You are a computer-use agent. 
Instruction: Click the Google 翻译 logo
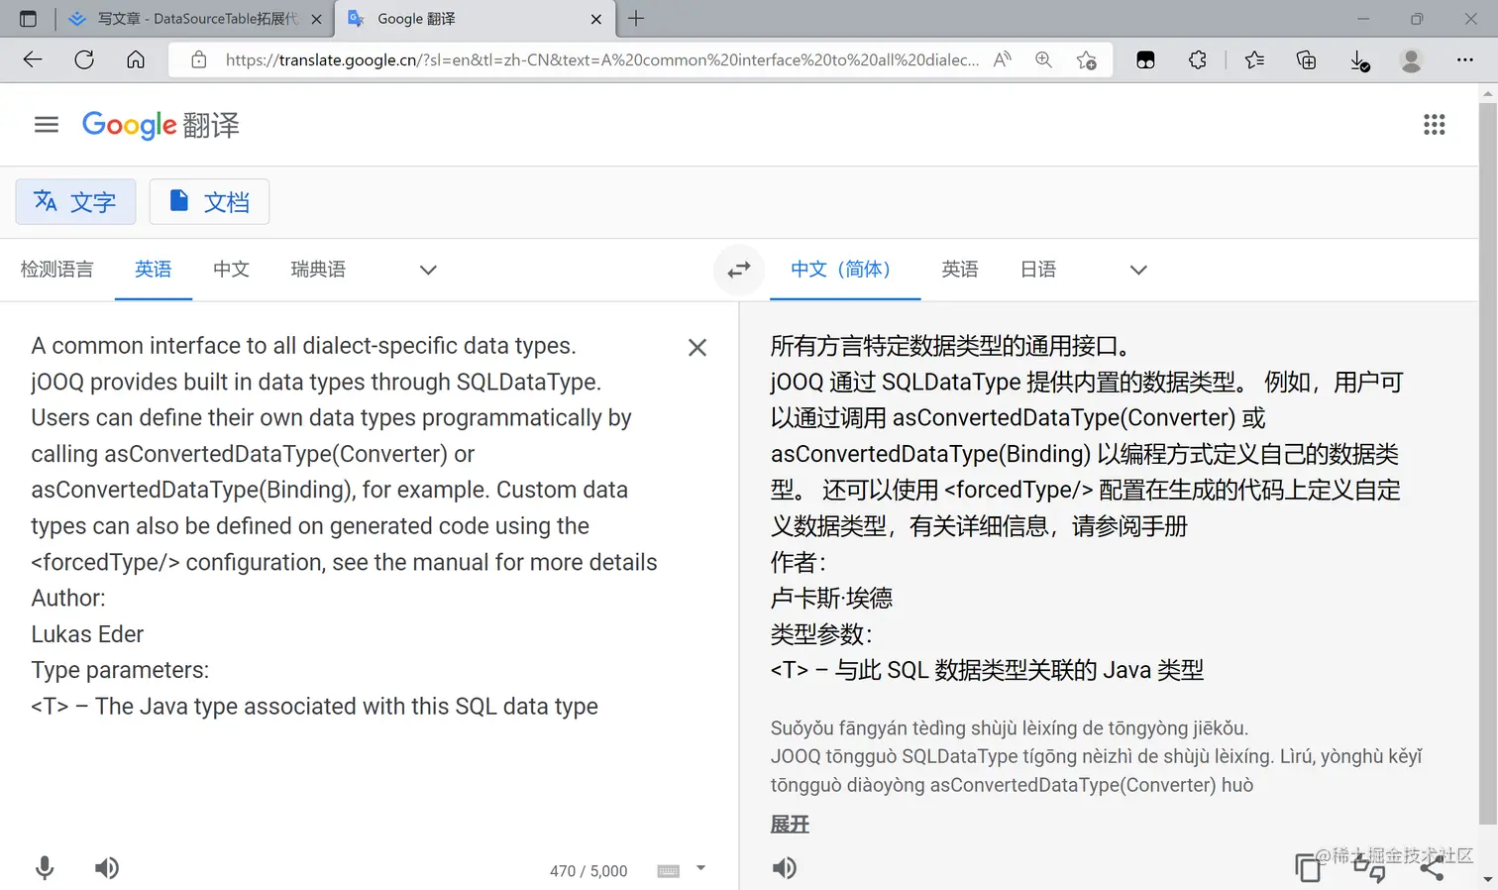pyautogui.click(x=160, y=125)
